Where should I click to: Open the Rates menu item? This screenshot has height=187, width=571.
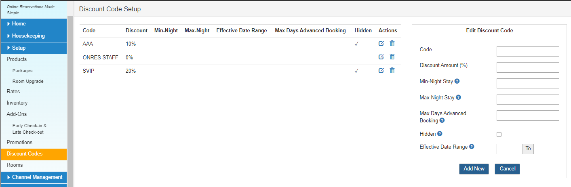[13, 92]
